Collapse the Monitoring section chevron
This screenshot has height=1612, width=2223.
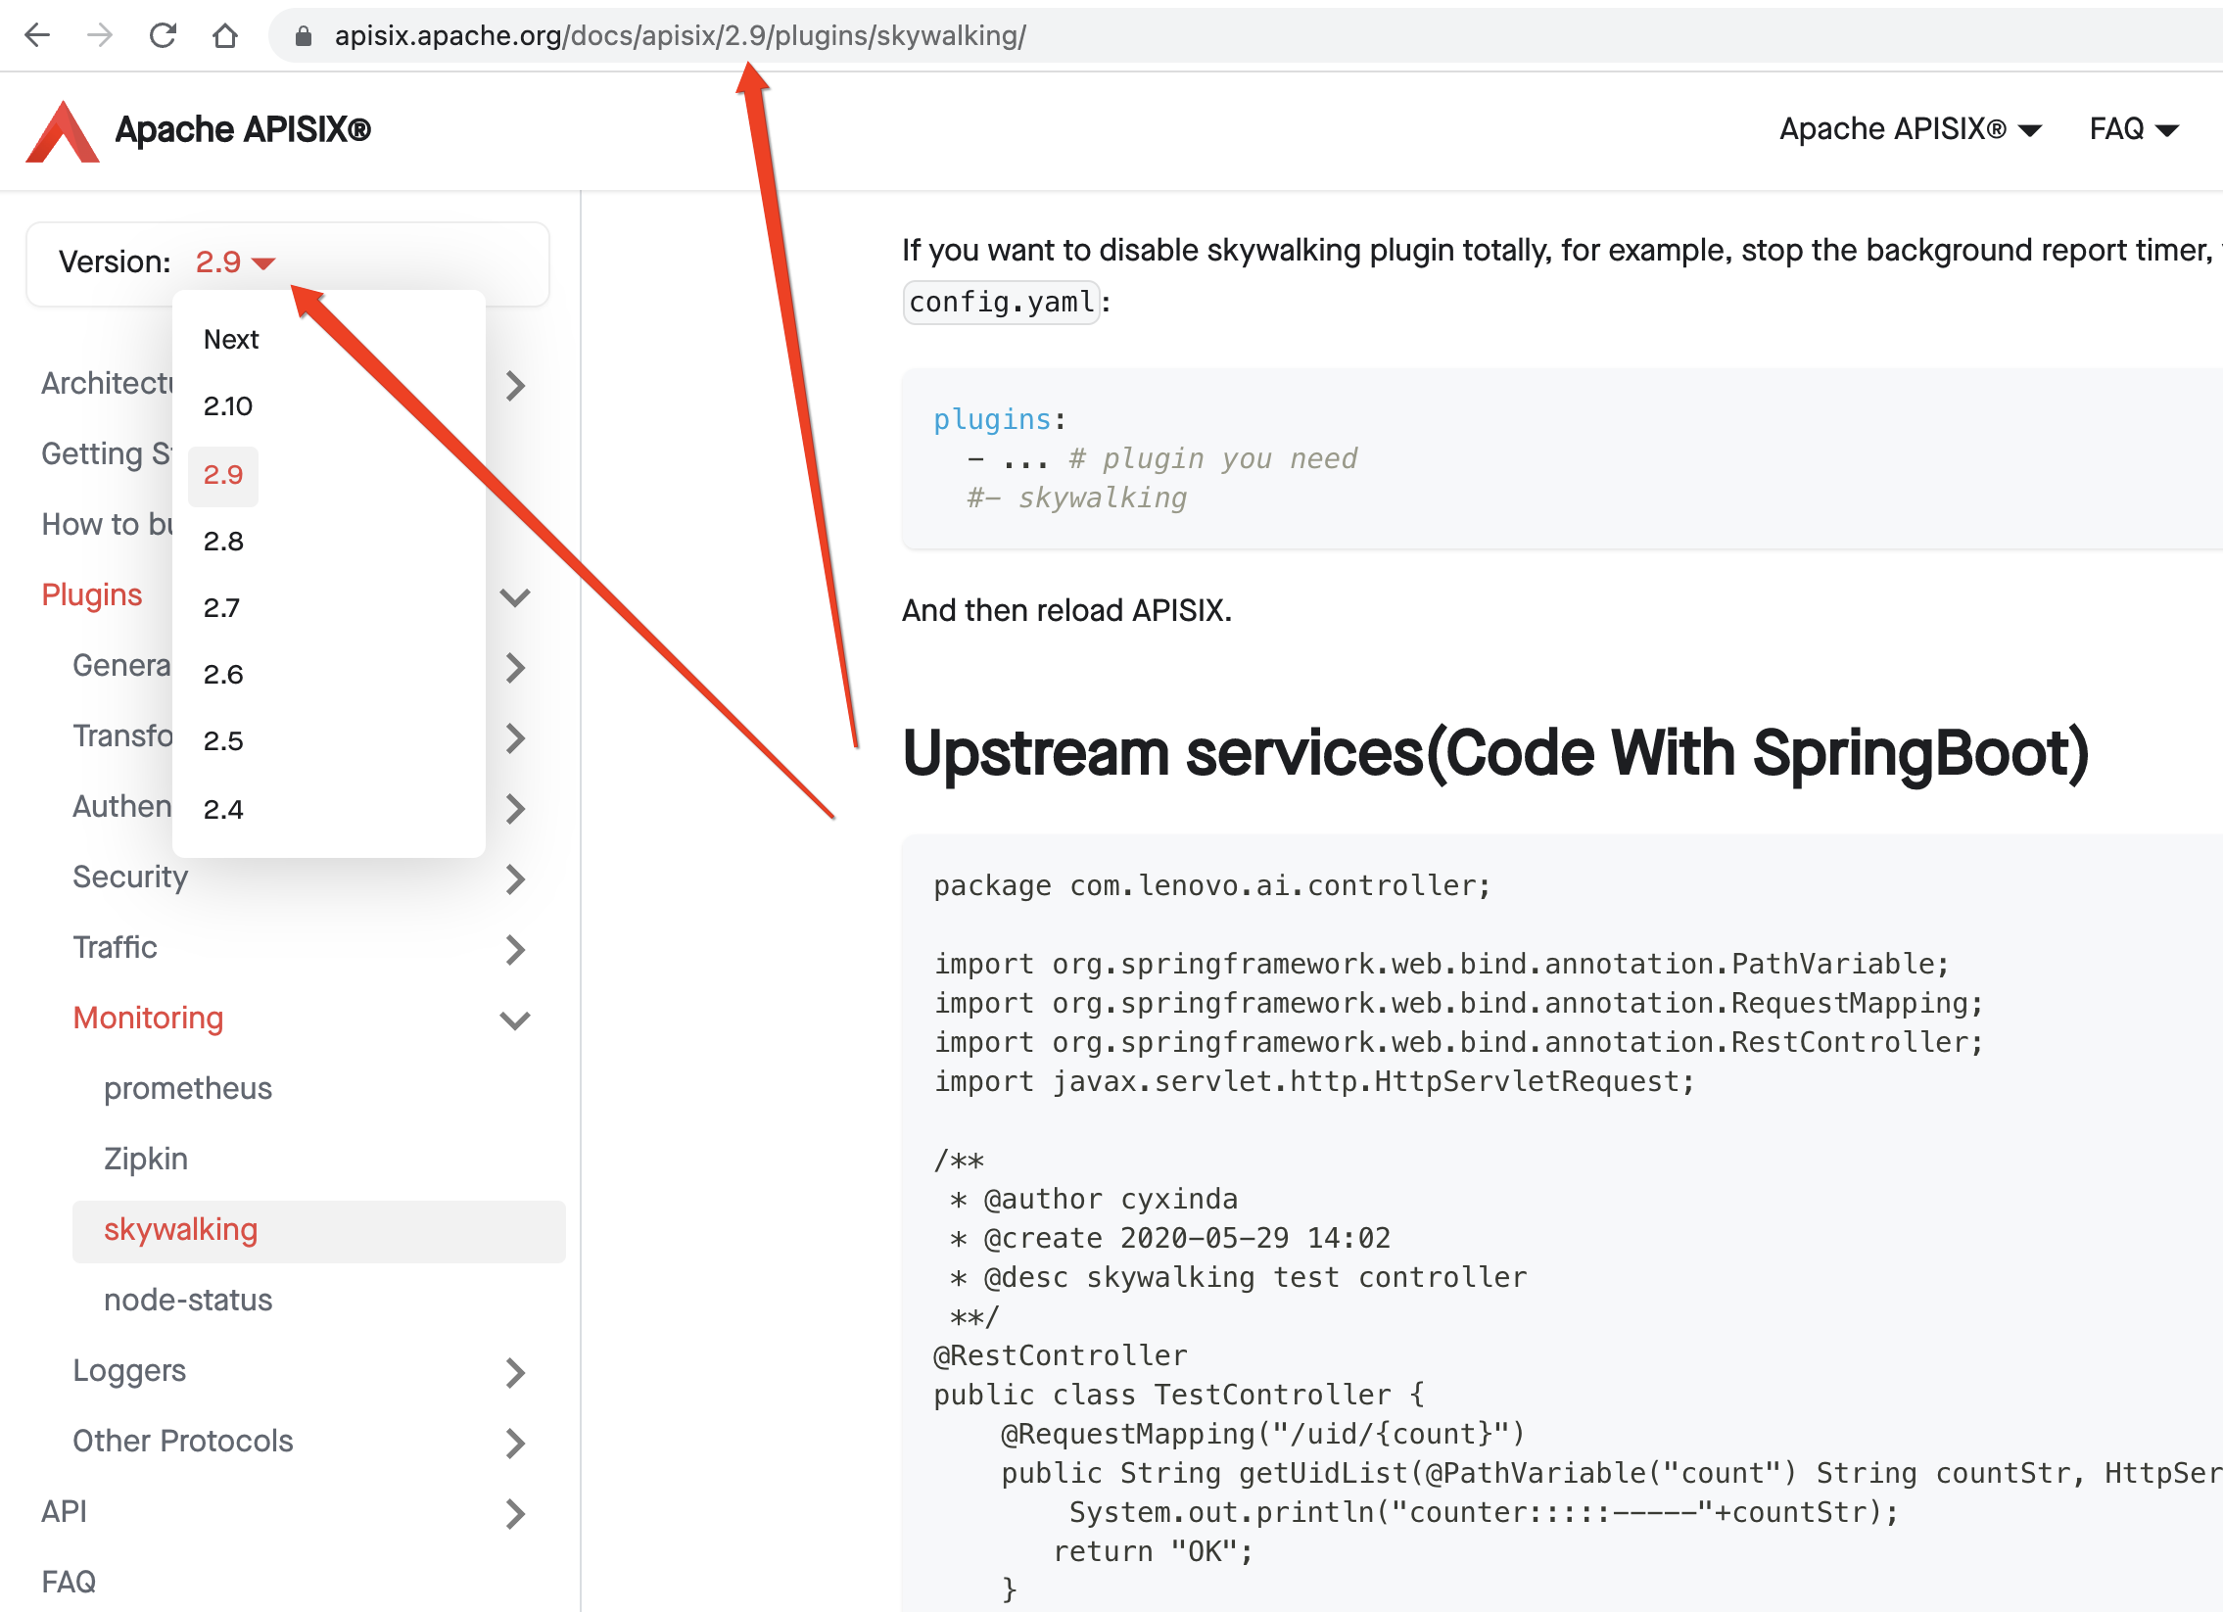pos(514,1020)
